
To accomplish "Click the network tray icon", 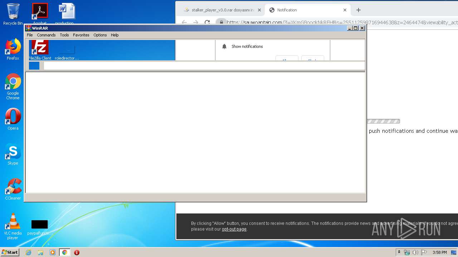I will 406,252.
